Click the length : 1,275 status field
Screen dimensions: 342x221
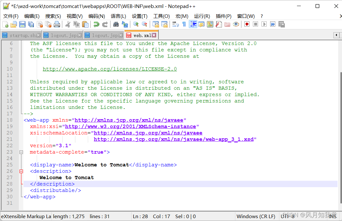(x=91, y=217)
